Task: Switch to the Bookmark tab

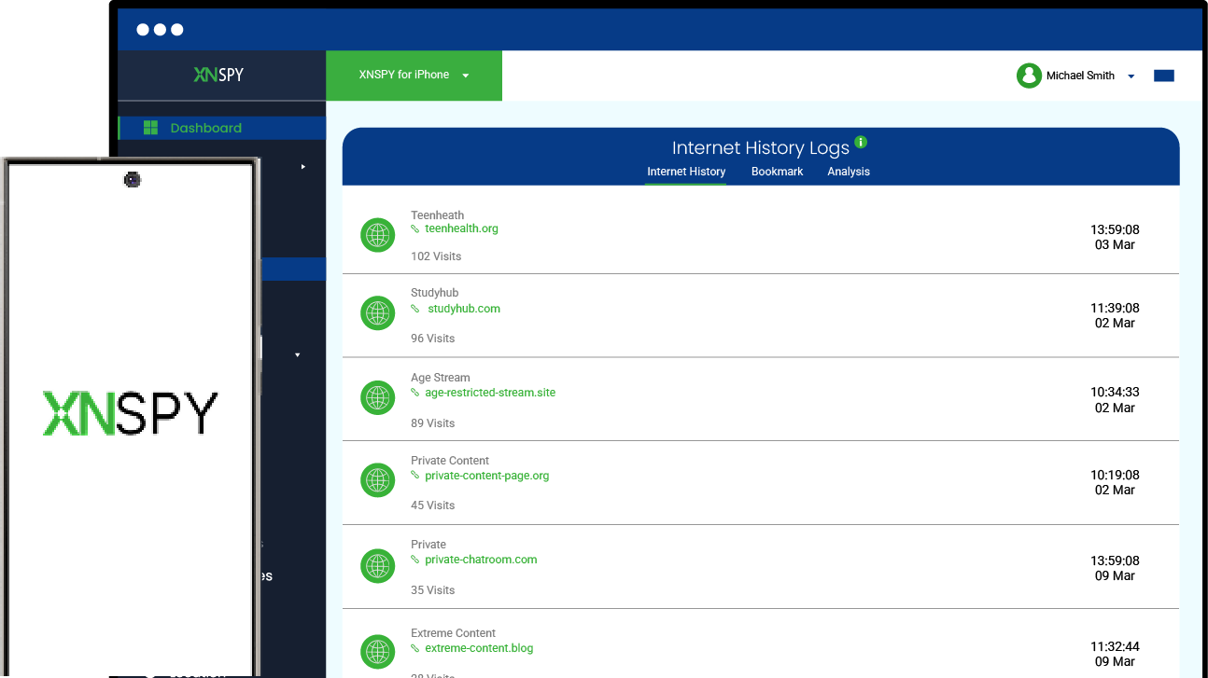Action: pos(777,172)
